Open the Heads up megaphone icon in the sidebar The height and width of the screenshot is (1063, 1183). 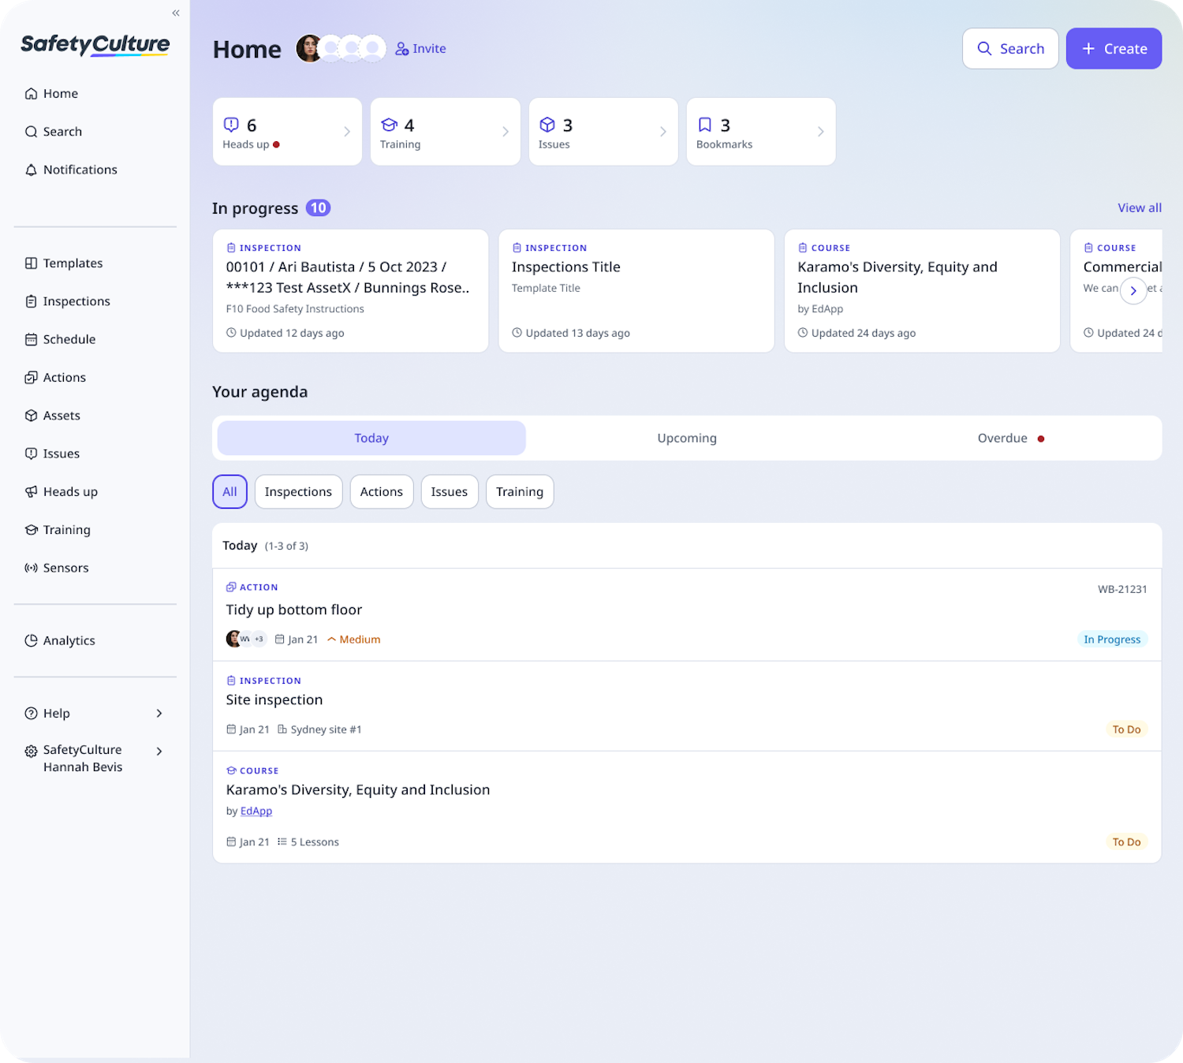31,491
